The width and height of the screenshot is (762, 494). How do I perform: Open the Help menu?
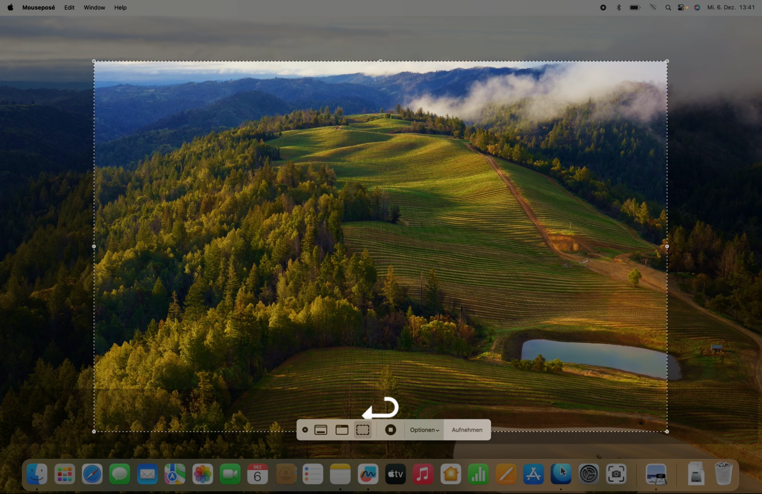click(x=120, y=7)
